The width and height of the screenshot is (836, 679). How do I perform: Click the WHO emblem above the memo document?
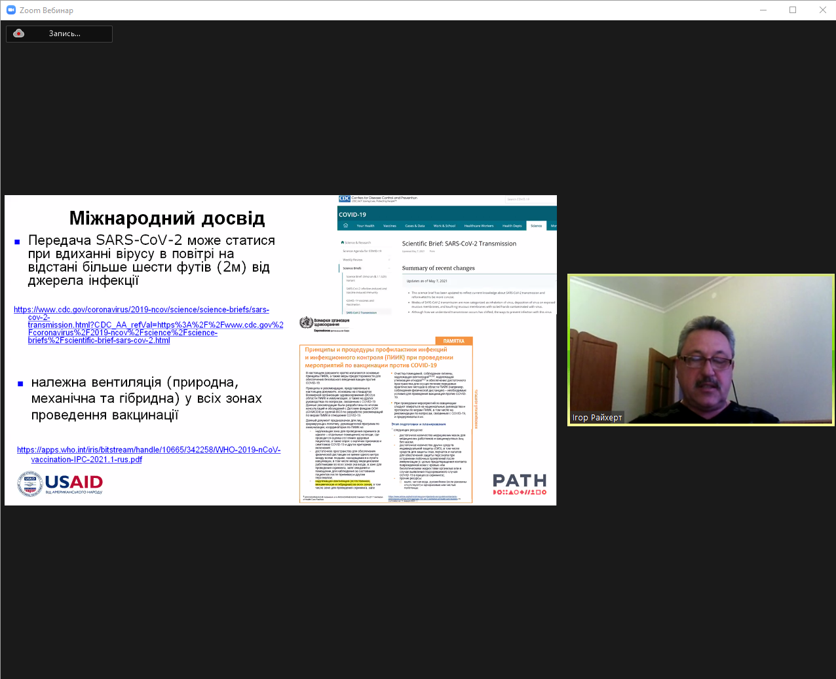[x=305, y=323]
